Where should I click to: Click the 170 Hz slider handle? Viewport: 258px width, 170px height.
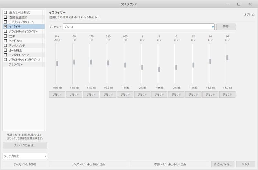[x=91, y=62]
